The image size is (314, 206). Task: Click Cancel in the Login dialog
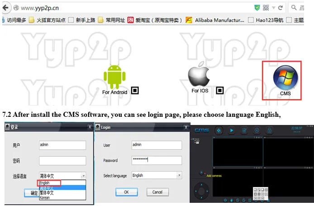[x=157, y=192]
